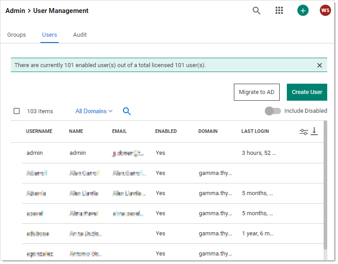Click the blue search icon beside All Domains
Viewport: 338px width, 264px height.
point(127,111)
